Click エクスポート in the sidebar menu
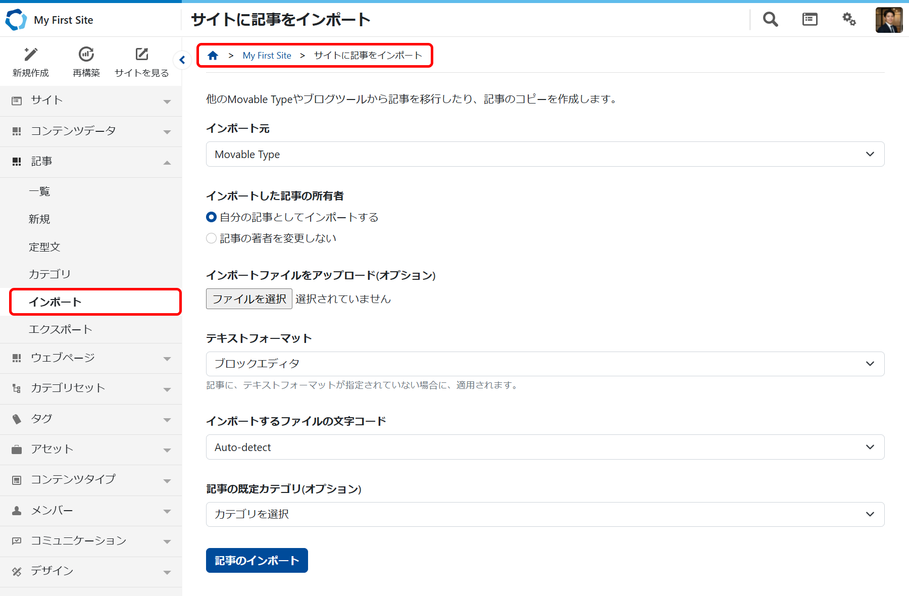 coord(61,329)
